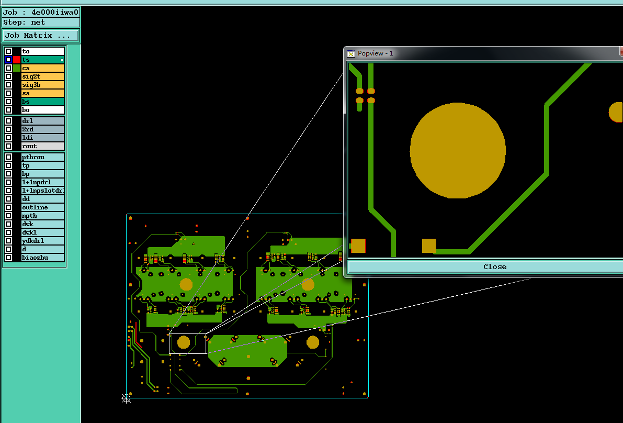623x423 pixels.
Task: Select the dd layer name
Action: click(x=42, y=199)
